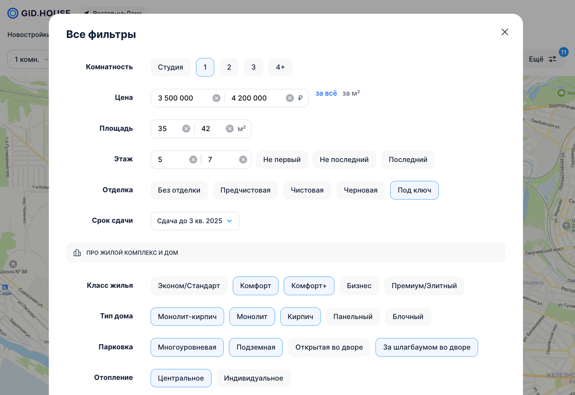
Task: Select Эконом/Стандарт housing class
Action: 189,286
